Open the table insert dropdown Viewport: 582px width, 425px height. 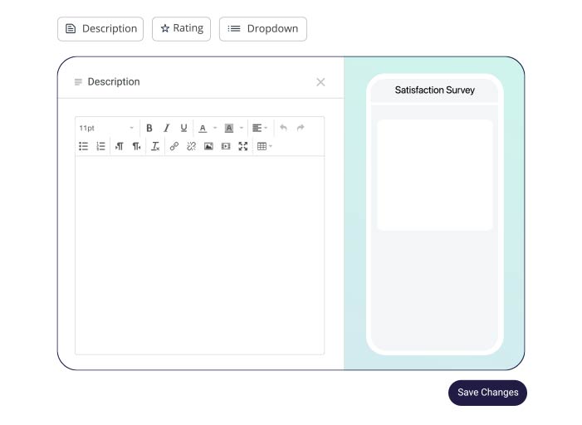(265, 146)
